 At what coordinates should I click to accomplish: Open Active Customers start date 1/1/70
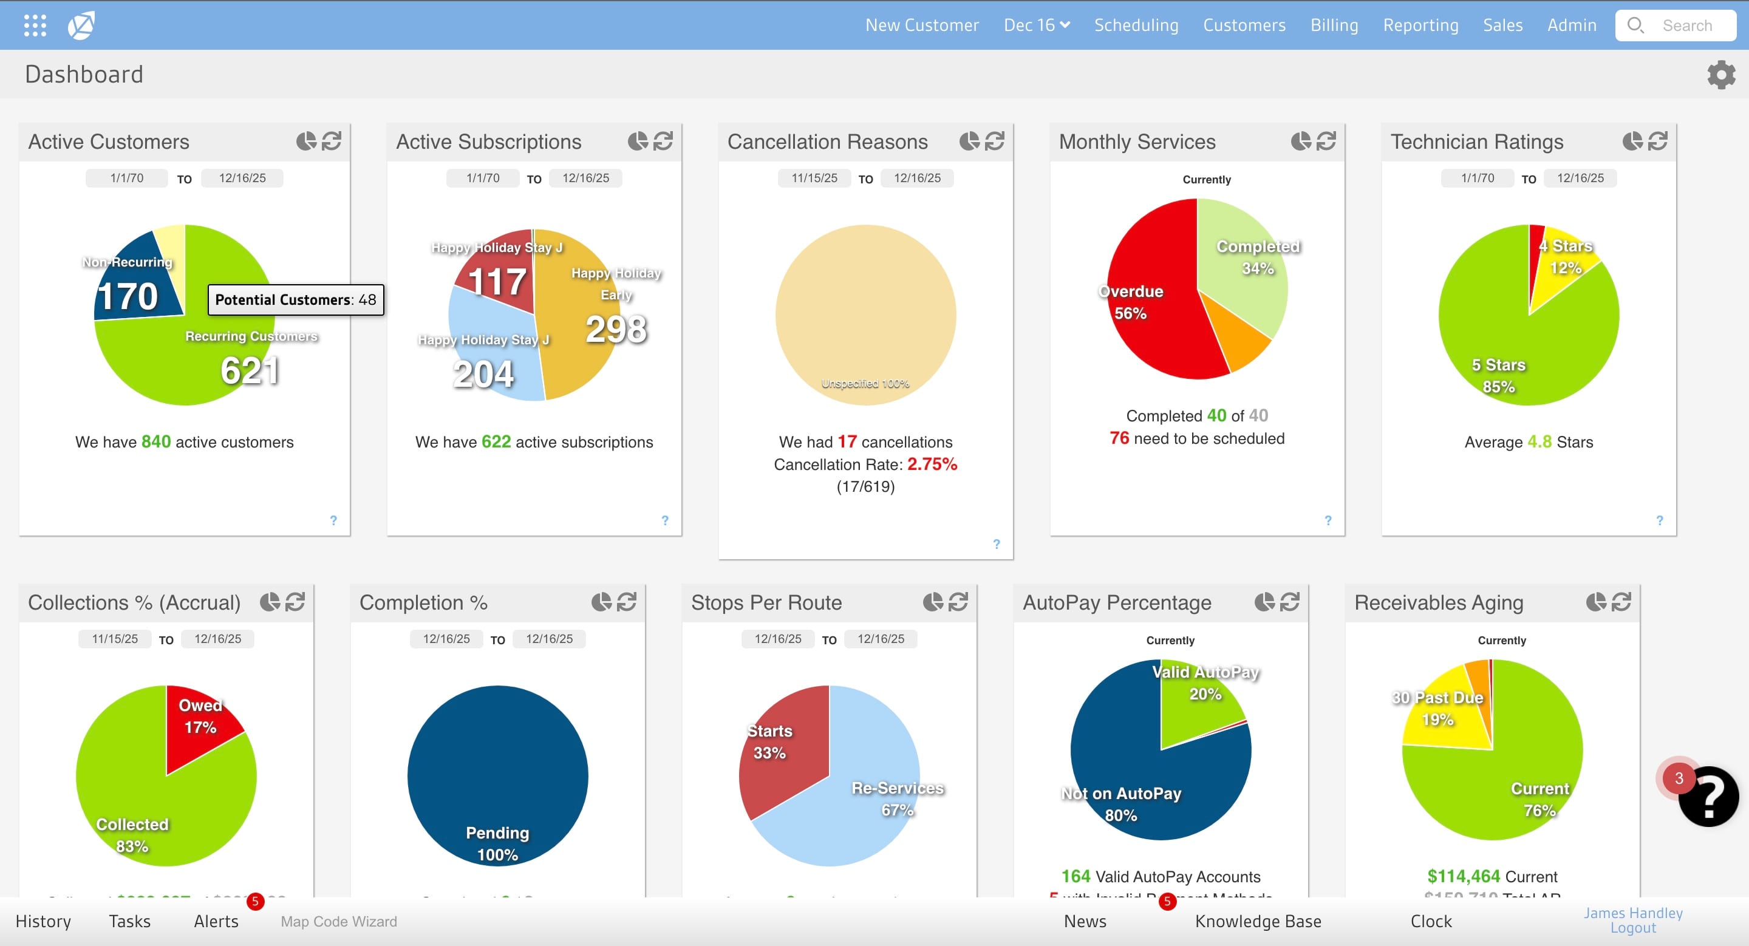pos(127,178)
